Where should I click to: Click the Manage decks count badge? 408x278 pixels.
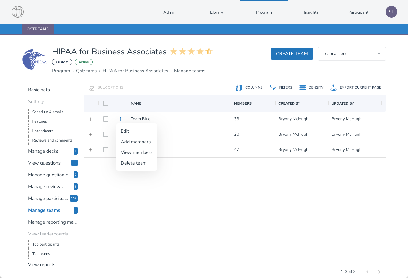pyautogui.click(x=76, y=151)
